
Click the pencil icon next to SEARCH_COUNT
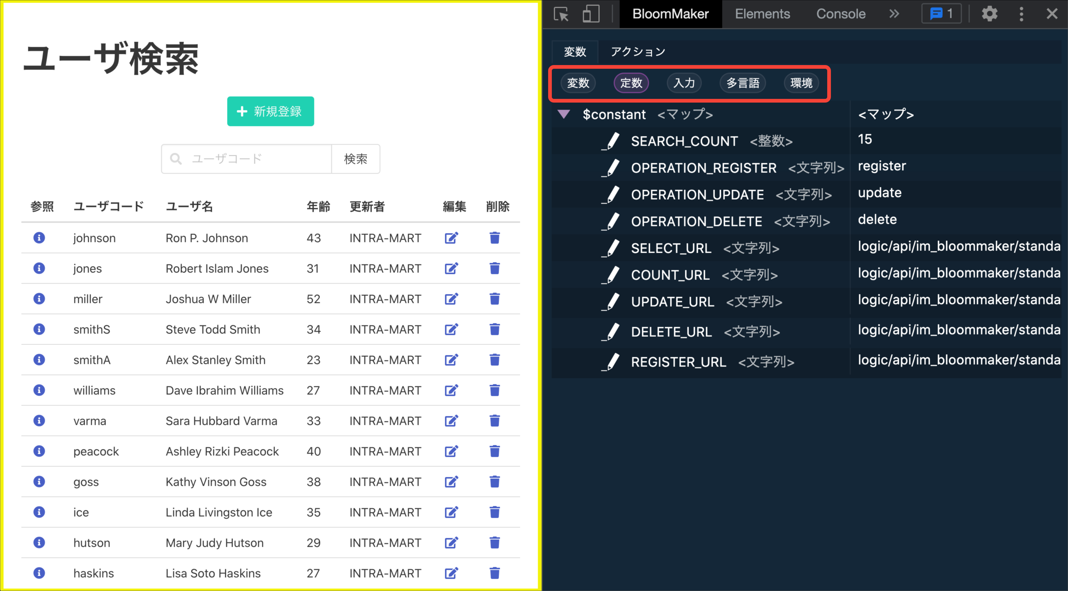point(611,141)
